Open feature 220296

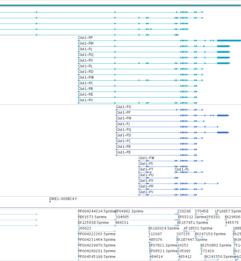[x=184, y=211]
